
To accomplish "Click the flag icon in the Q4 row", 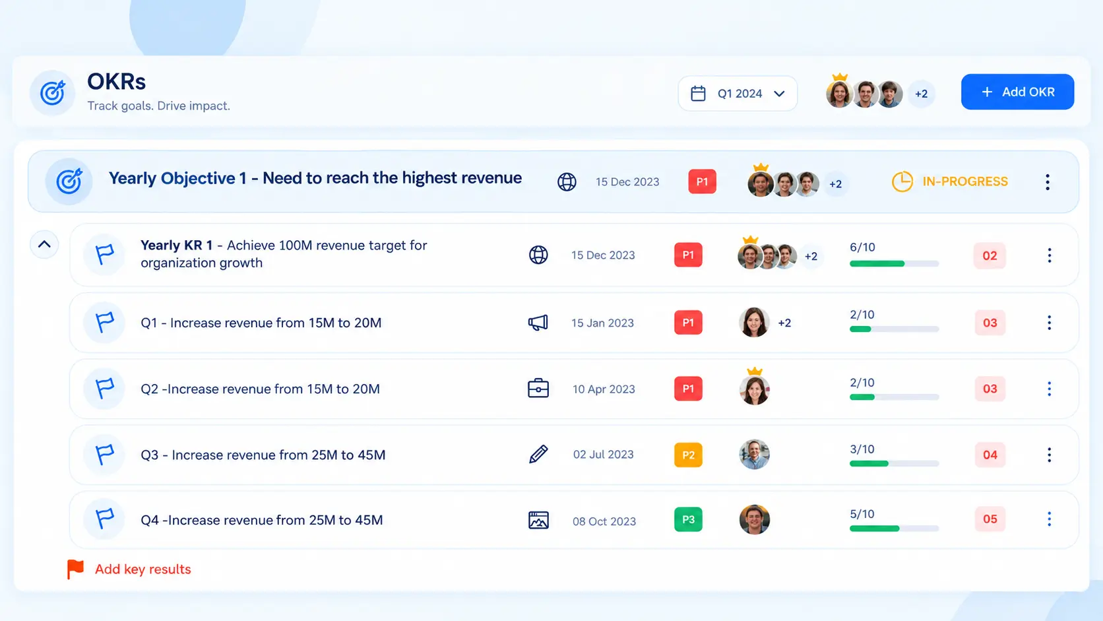I will point(104,519).
